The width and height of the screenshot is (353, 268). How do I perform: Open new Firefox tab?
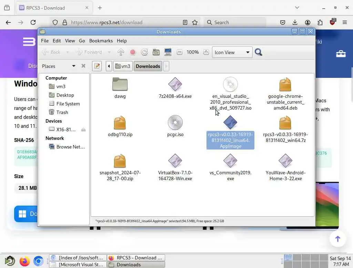click(100, 8)
